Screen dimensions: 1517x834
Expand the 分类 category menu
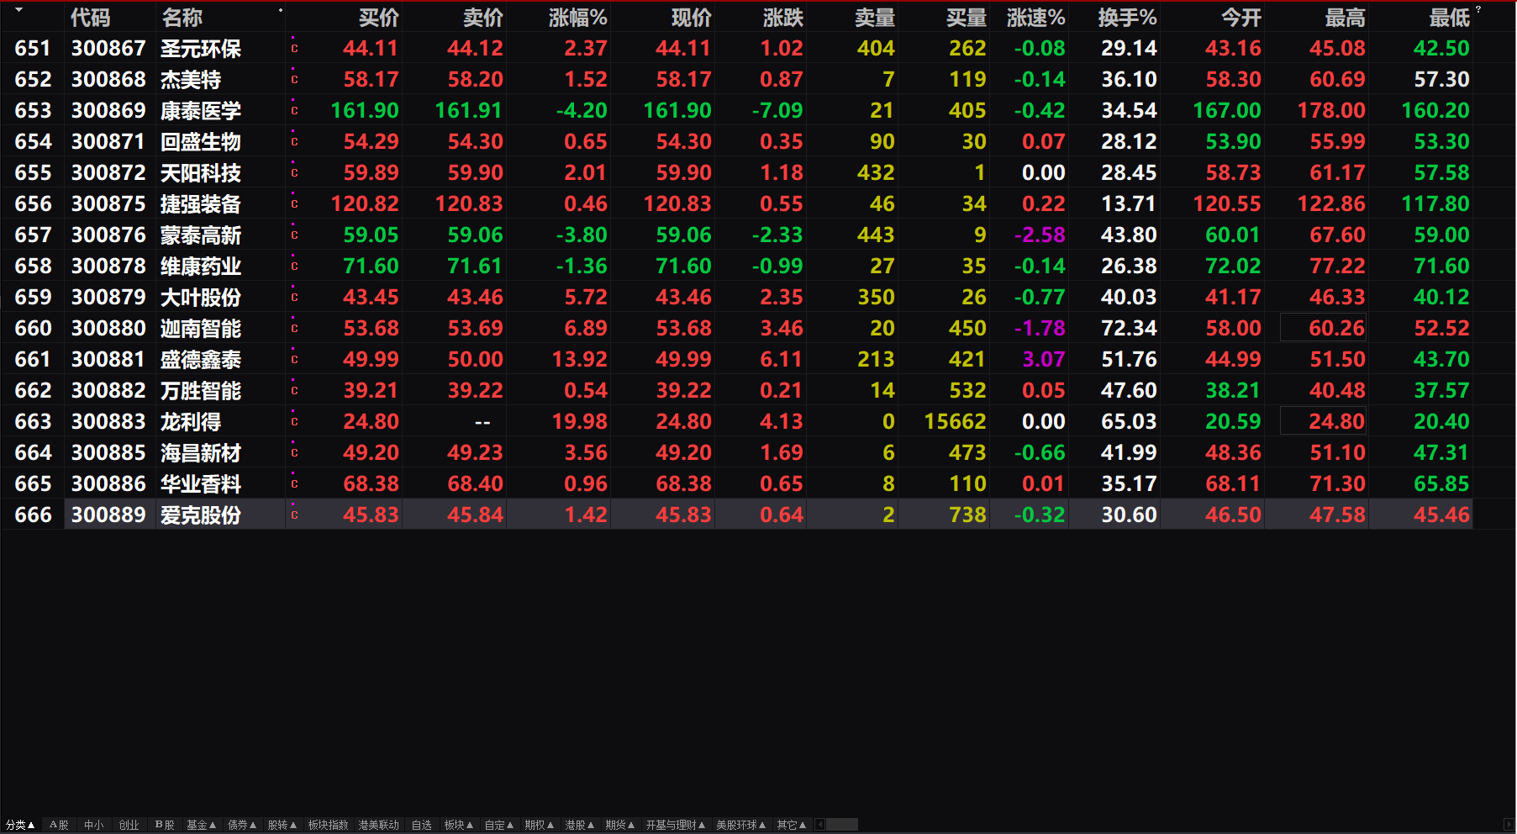20,825
